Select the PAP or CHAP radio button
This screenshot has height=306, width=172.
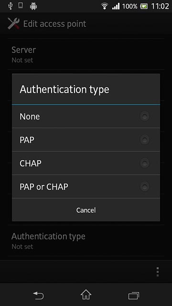pyautogui.click(x=145, y=186)
